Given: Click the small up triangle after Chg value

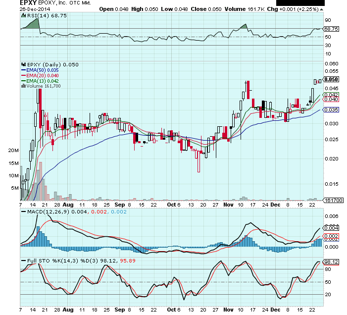Looking at the screenshot, I should coord(321,9).
